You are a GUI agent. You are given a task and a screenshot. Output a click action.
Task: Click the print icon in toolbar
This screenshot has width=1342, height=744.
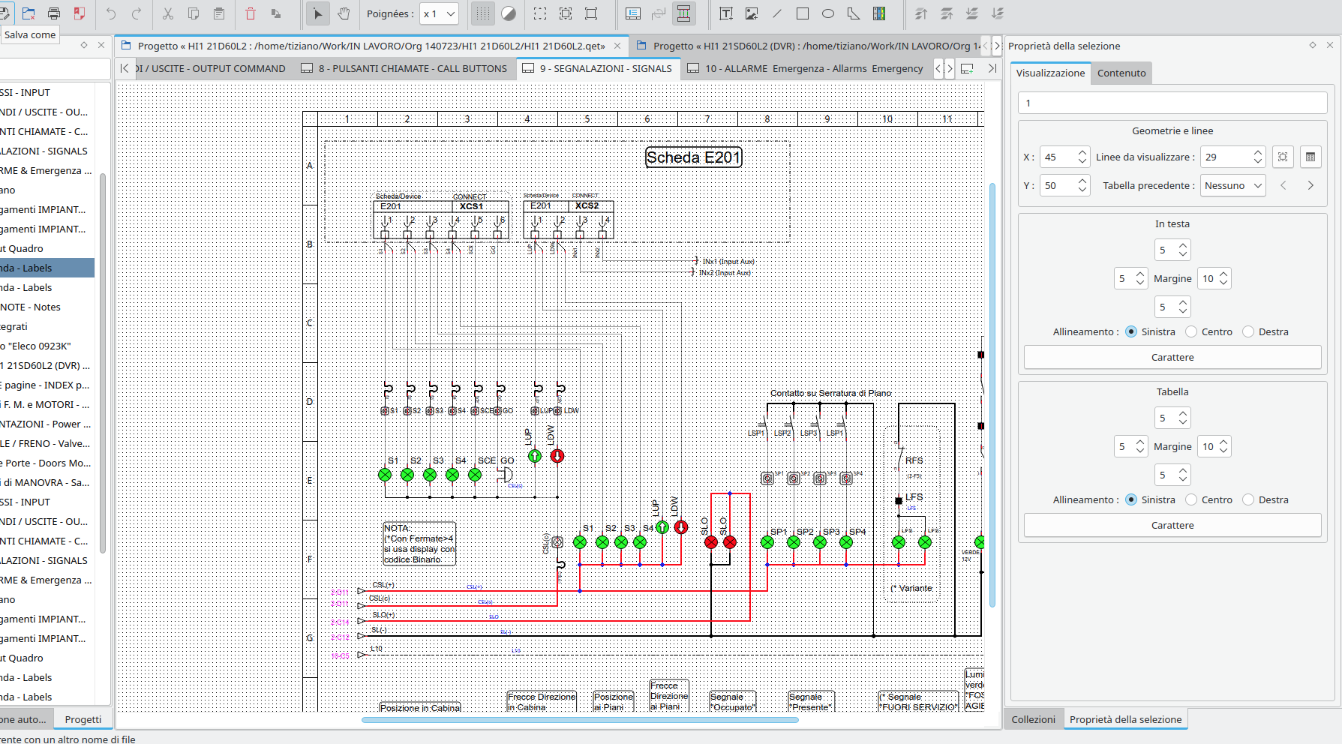pos(54,13)
